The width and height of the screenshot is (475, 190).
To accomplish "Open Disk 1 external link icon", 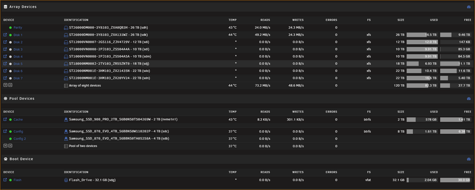I will (x=5, y=35).
